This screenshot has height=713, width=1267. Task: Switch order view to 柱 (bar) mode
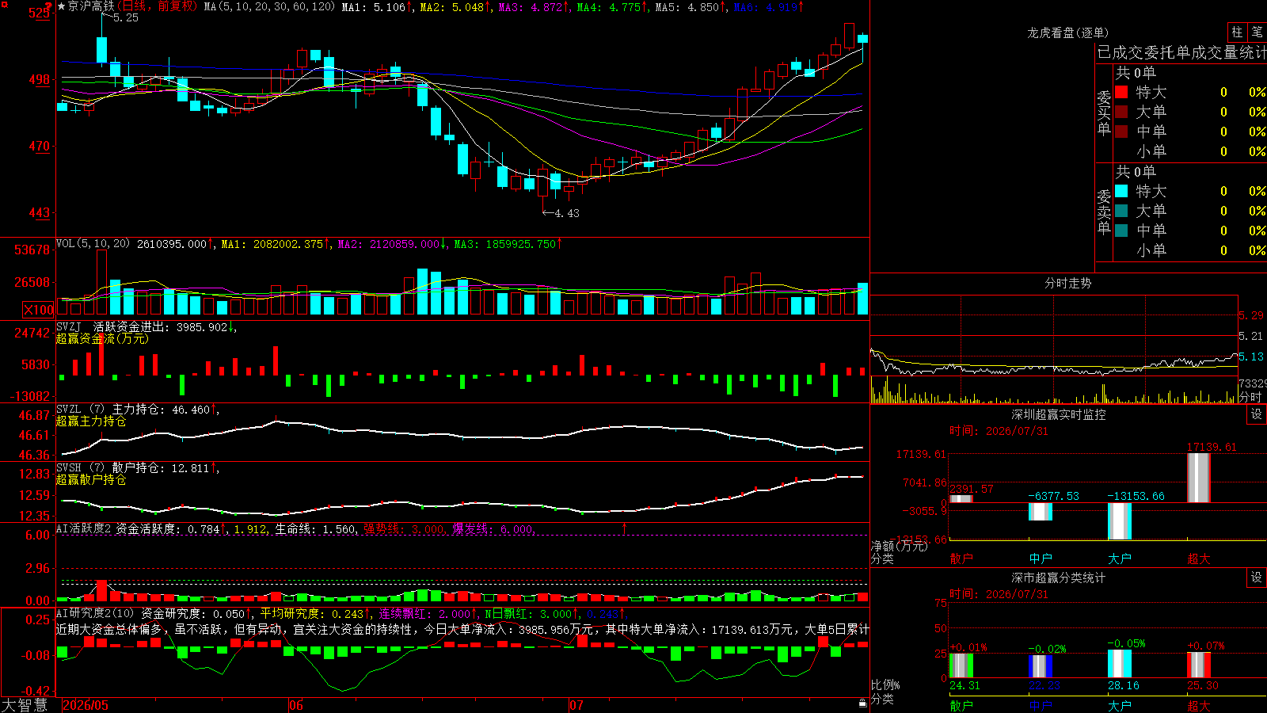click(x=1237, y=32)
